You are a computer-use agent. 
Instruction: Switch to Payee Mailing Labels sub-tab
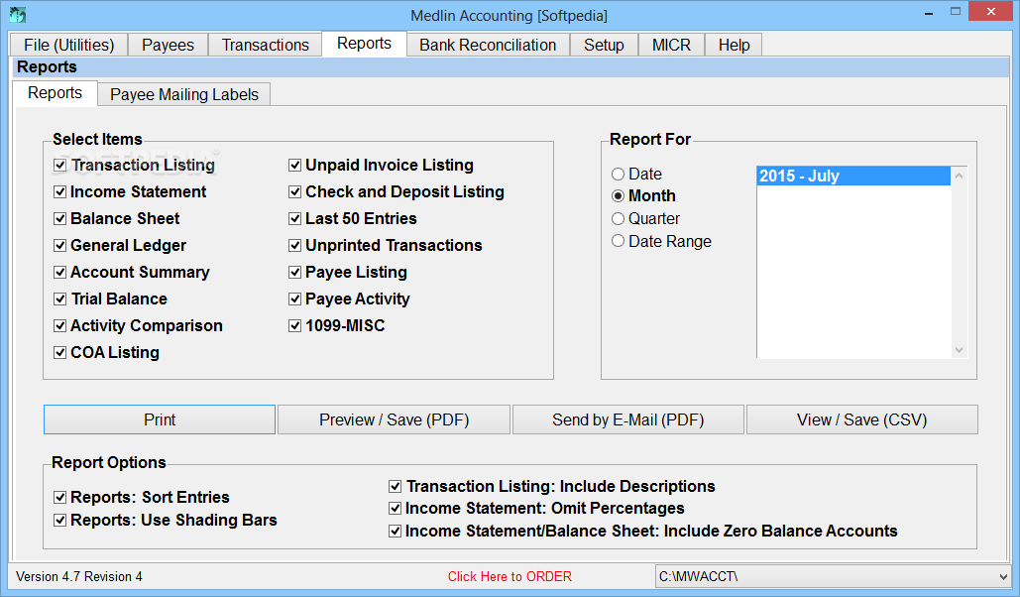pyautogui.click(x=184, y=94)
